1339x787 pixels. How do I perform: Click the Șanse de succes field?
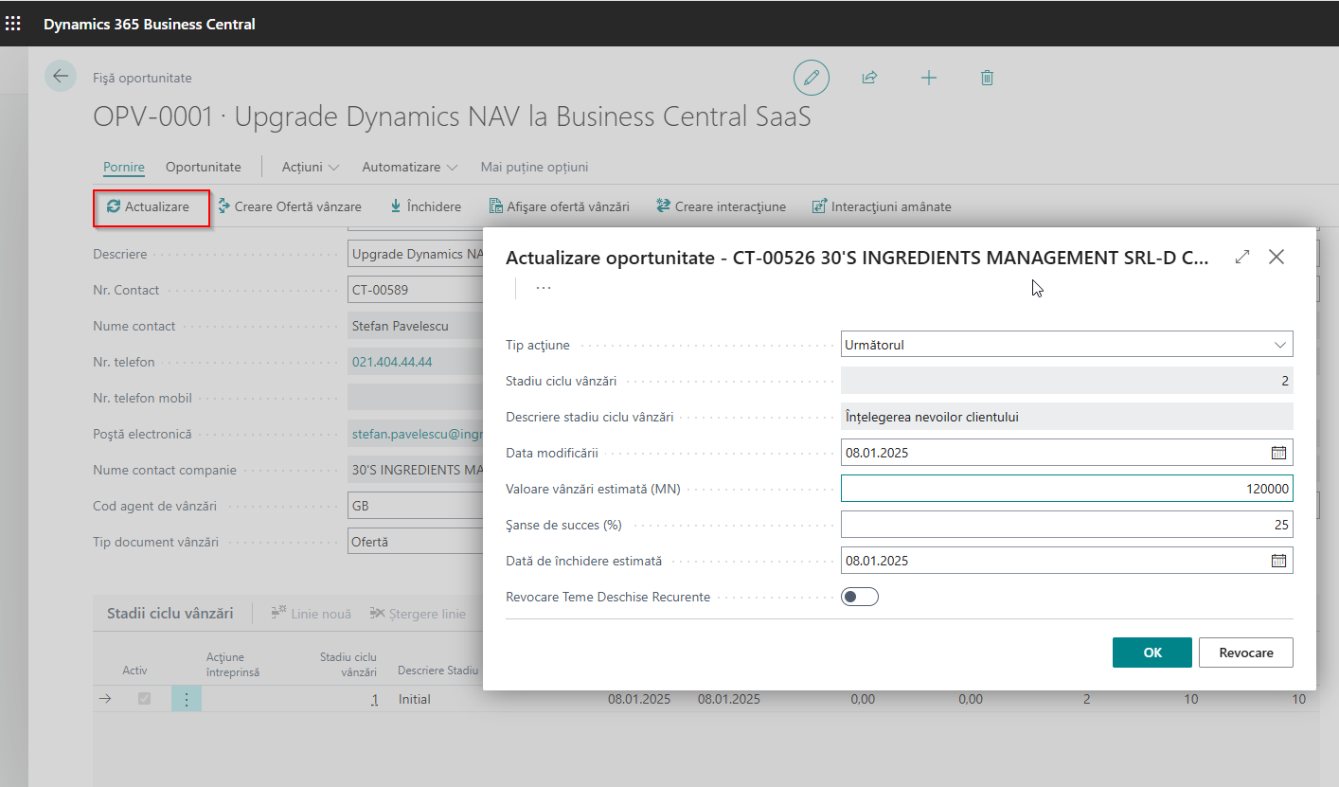(x=1066, y=525)
